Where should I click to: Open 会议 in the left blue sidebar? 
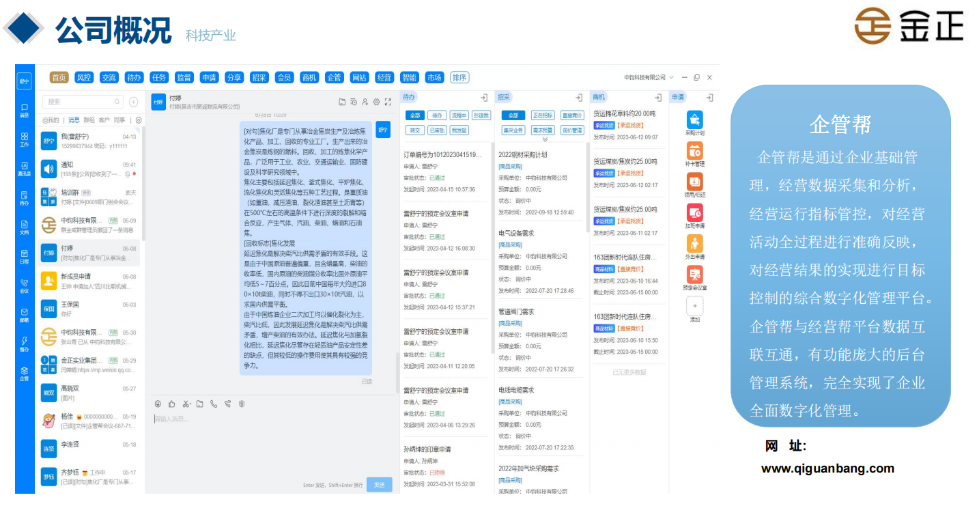tap(25, 286)
